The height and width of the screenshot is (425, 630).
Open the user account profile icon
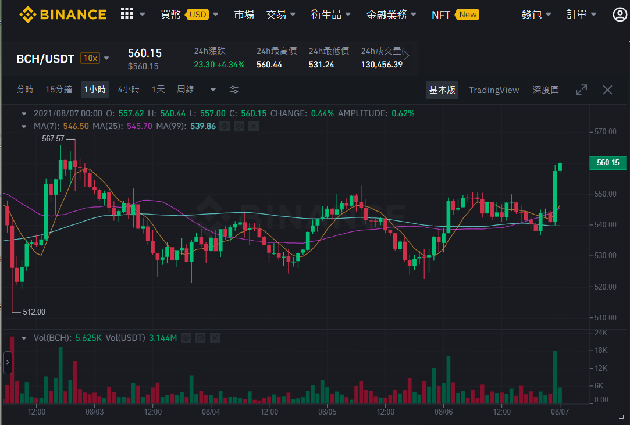(620, 15)
